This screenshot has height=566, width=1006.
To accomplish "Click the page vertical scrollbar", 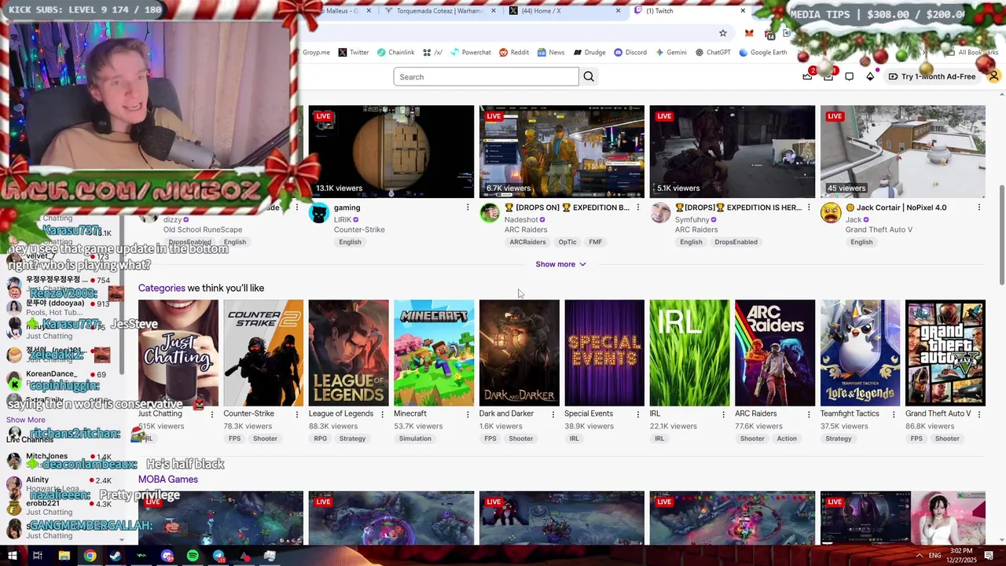I will [1000, 236].
